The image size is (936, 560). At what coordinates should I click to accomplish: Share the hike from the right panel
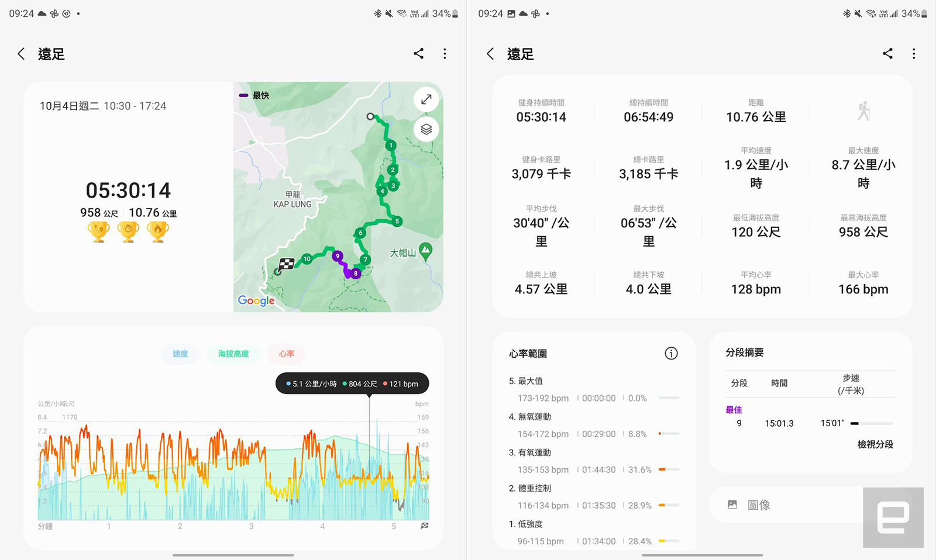coord(887,54)
